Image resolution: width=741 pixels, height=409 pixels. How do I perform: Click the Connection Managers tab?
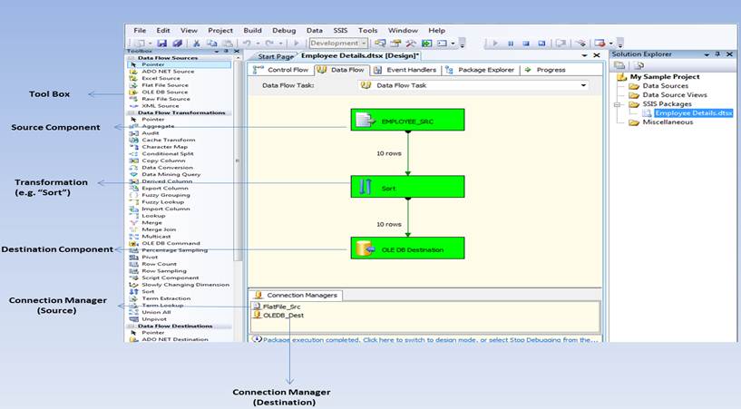[297, 295]
